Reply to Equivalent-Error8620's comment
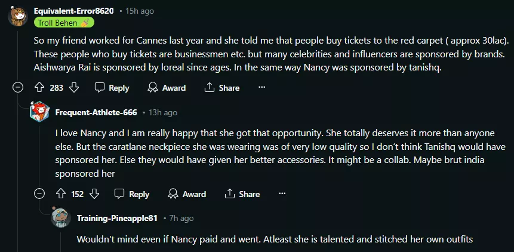The image size is (514, 252). 112,88
